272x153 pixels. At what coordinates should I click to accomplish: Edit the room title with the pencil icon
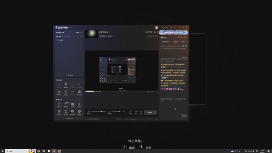click(110, 32)
